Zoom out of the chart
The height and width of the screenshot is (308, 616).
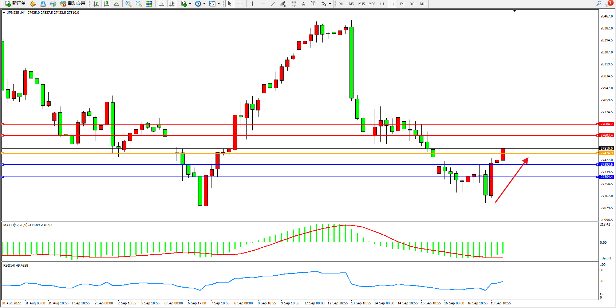138,4
